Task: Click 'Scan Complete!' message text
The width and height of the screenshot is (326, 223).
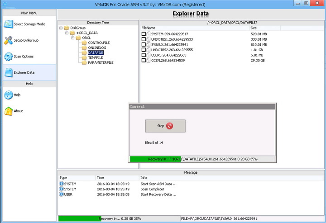Action: click(152, 189)
